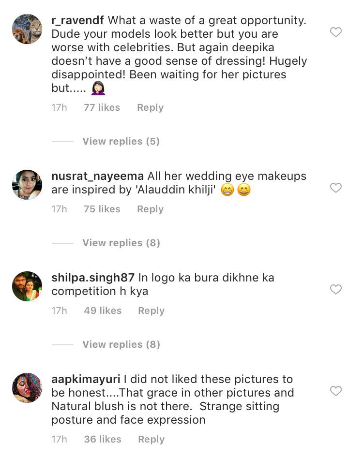Viewport: 363px width, 458px height.
Task: Tap heart on shilpa.singh87's comment
Action: 335,289
